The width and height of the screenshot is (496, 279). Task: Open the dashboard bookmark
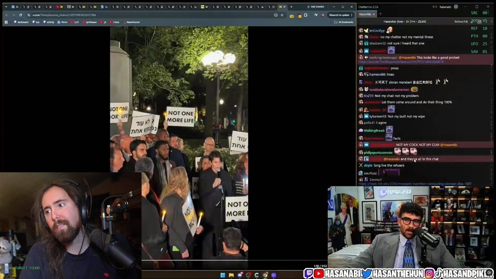(x=21, y=22)
